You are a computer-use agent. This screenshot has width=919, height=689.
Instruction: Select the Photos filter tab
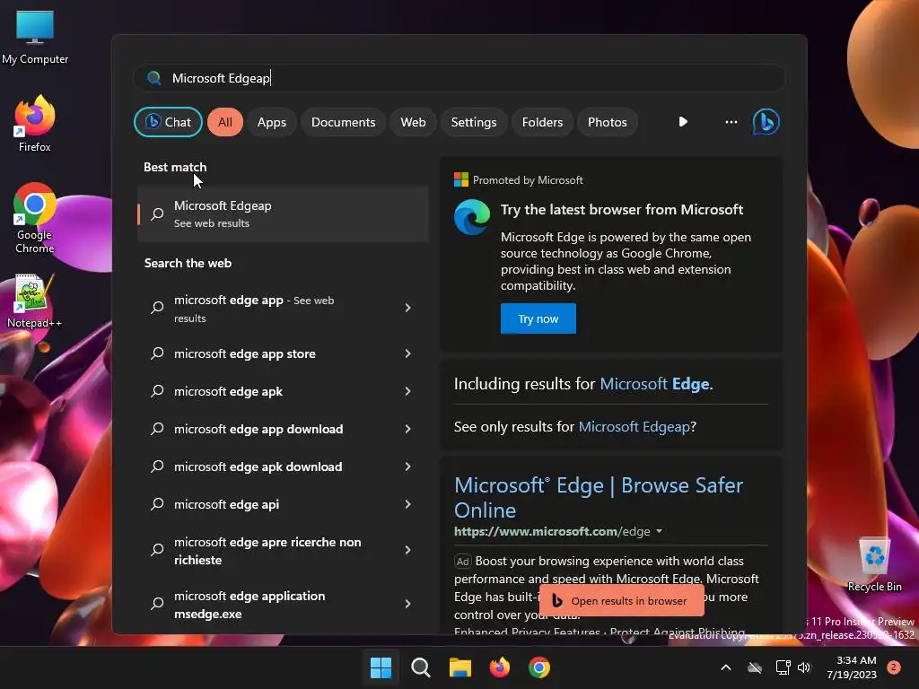[x=608, y=122]
